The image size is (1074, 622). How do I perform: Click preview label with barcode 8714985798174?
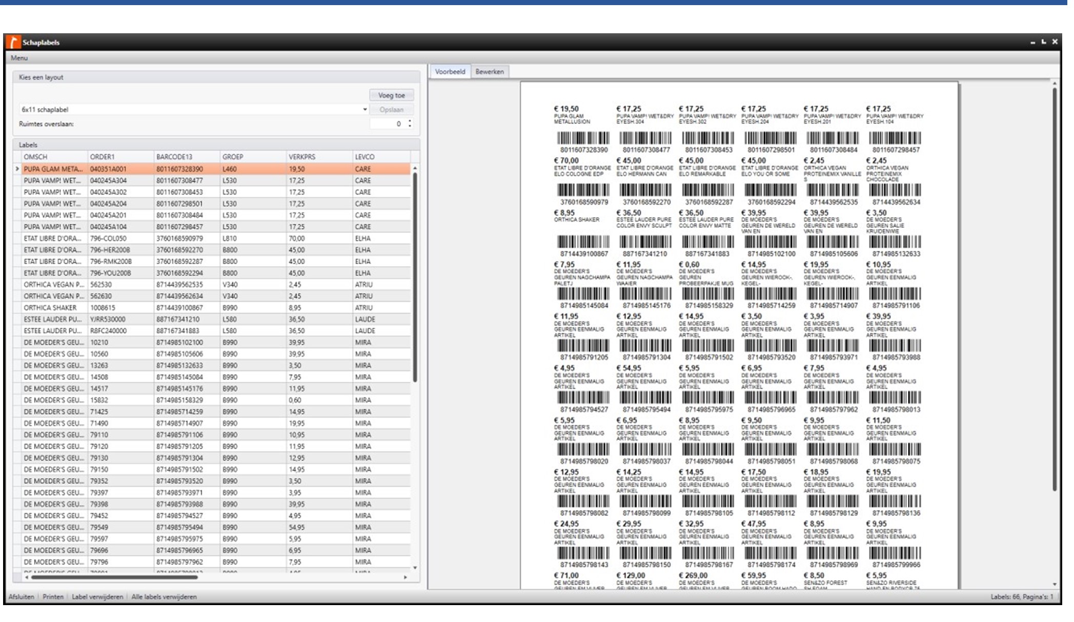click(771, 544)
